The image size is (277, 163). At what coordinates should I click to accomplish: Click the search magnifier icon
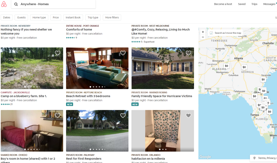click(x=16, y=4)
